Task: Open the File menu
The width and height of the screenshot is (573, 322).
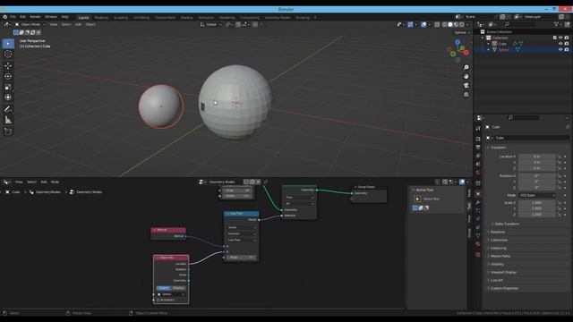Action: (13, 17)
